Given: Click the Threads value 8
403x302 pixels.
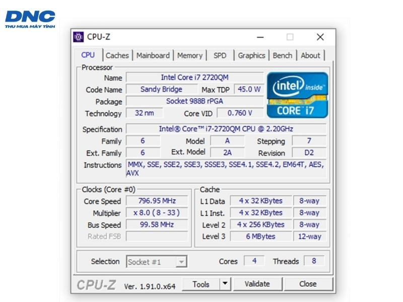Looking at the screenshot, I should [x=314, y=261].
